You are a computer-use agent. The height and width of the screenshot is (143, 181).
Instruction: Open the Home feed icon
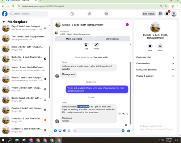72,14
